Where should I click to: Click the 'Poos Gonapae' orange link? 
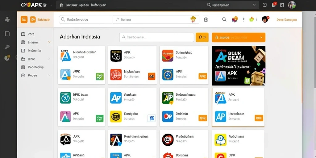(x=287, y=20)
